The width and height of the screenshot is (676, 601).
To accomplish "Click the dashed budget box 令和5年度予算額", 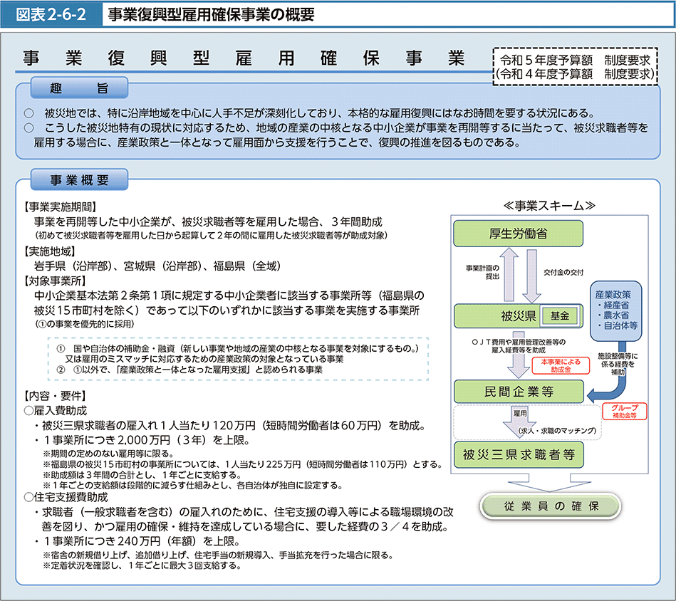I will (x=575, y=66).
